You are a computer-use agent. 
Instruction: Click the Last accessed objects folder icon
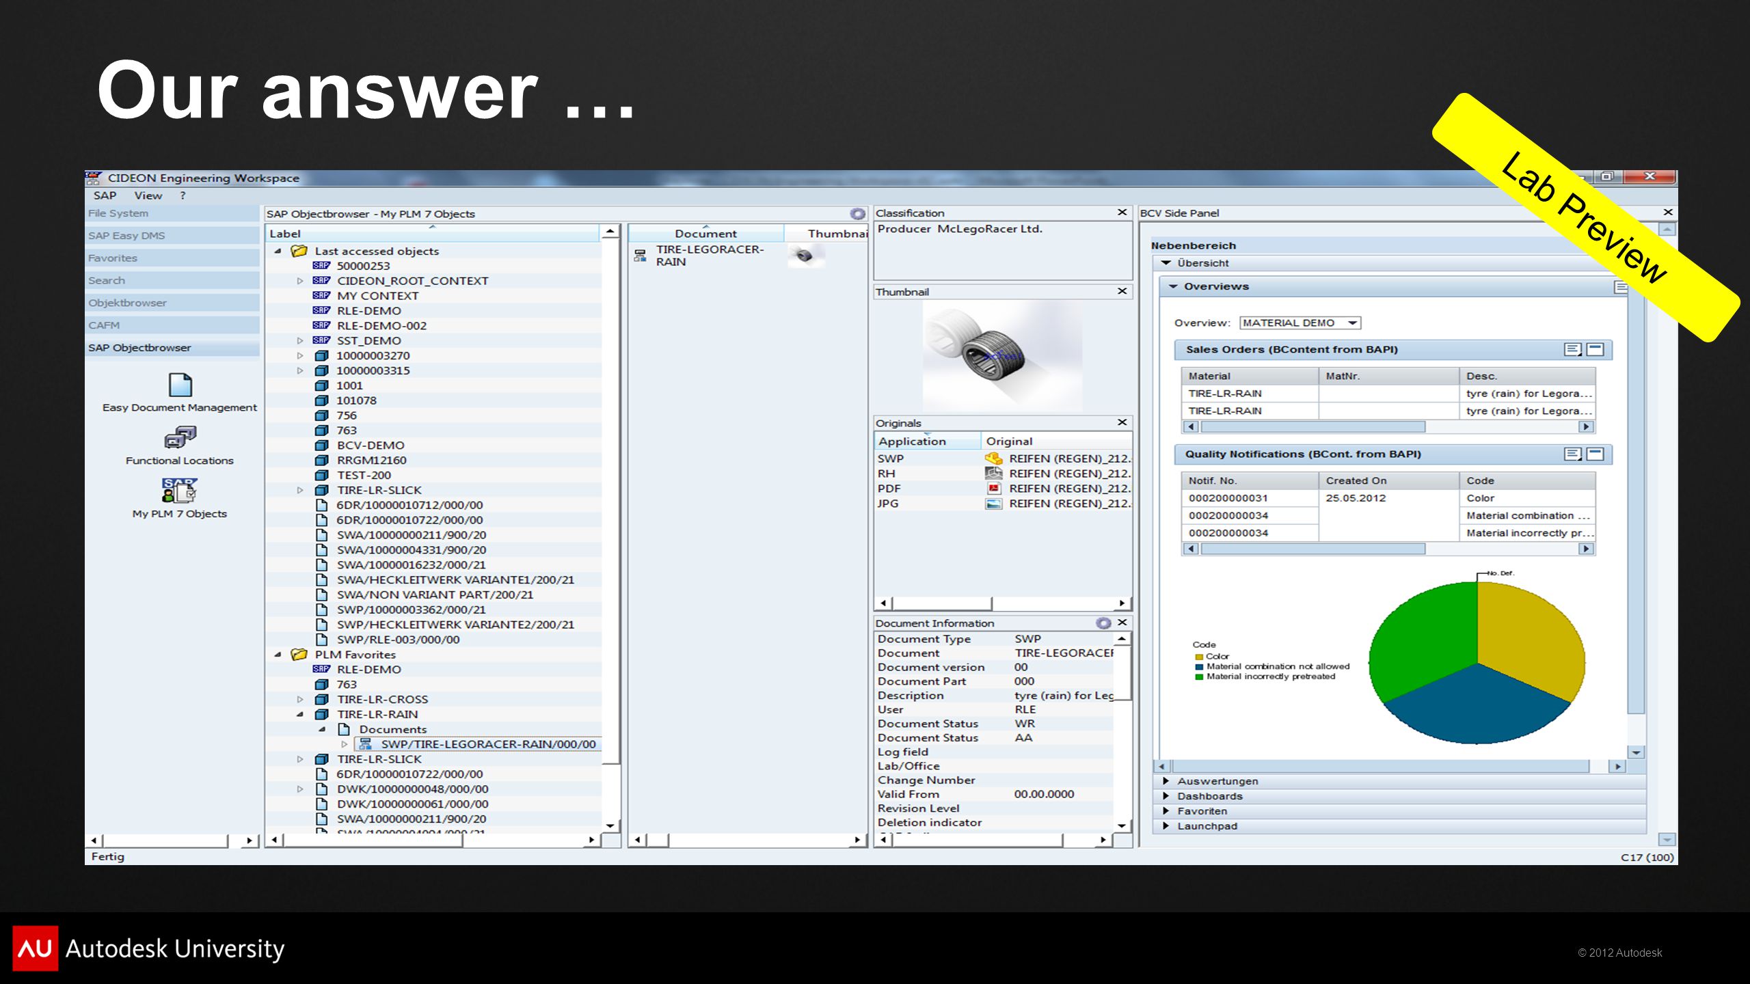tap(299, 251)
